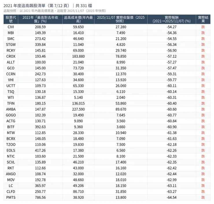This screenshot has height=204, width=214.
Task: Click the 實際報酬 (2021→2025/11/07) column header
Action: 171,19
